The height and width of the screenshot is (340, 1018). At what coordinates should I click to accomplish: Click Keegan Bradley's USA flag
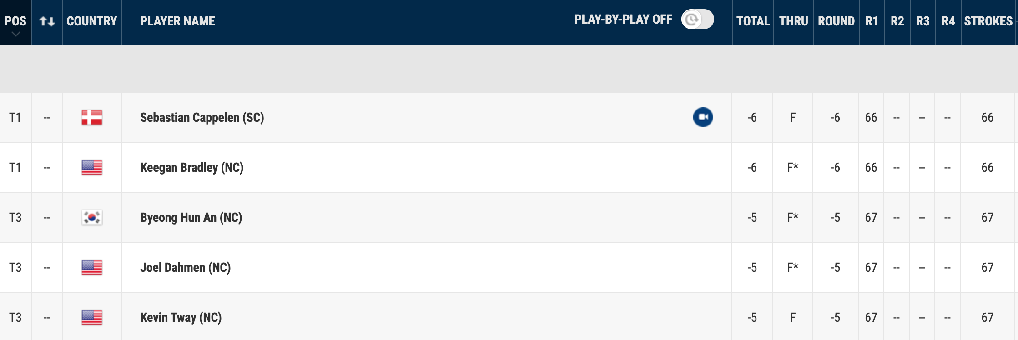(x=92, y=167)
